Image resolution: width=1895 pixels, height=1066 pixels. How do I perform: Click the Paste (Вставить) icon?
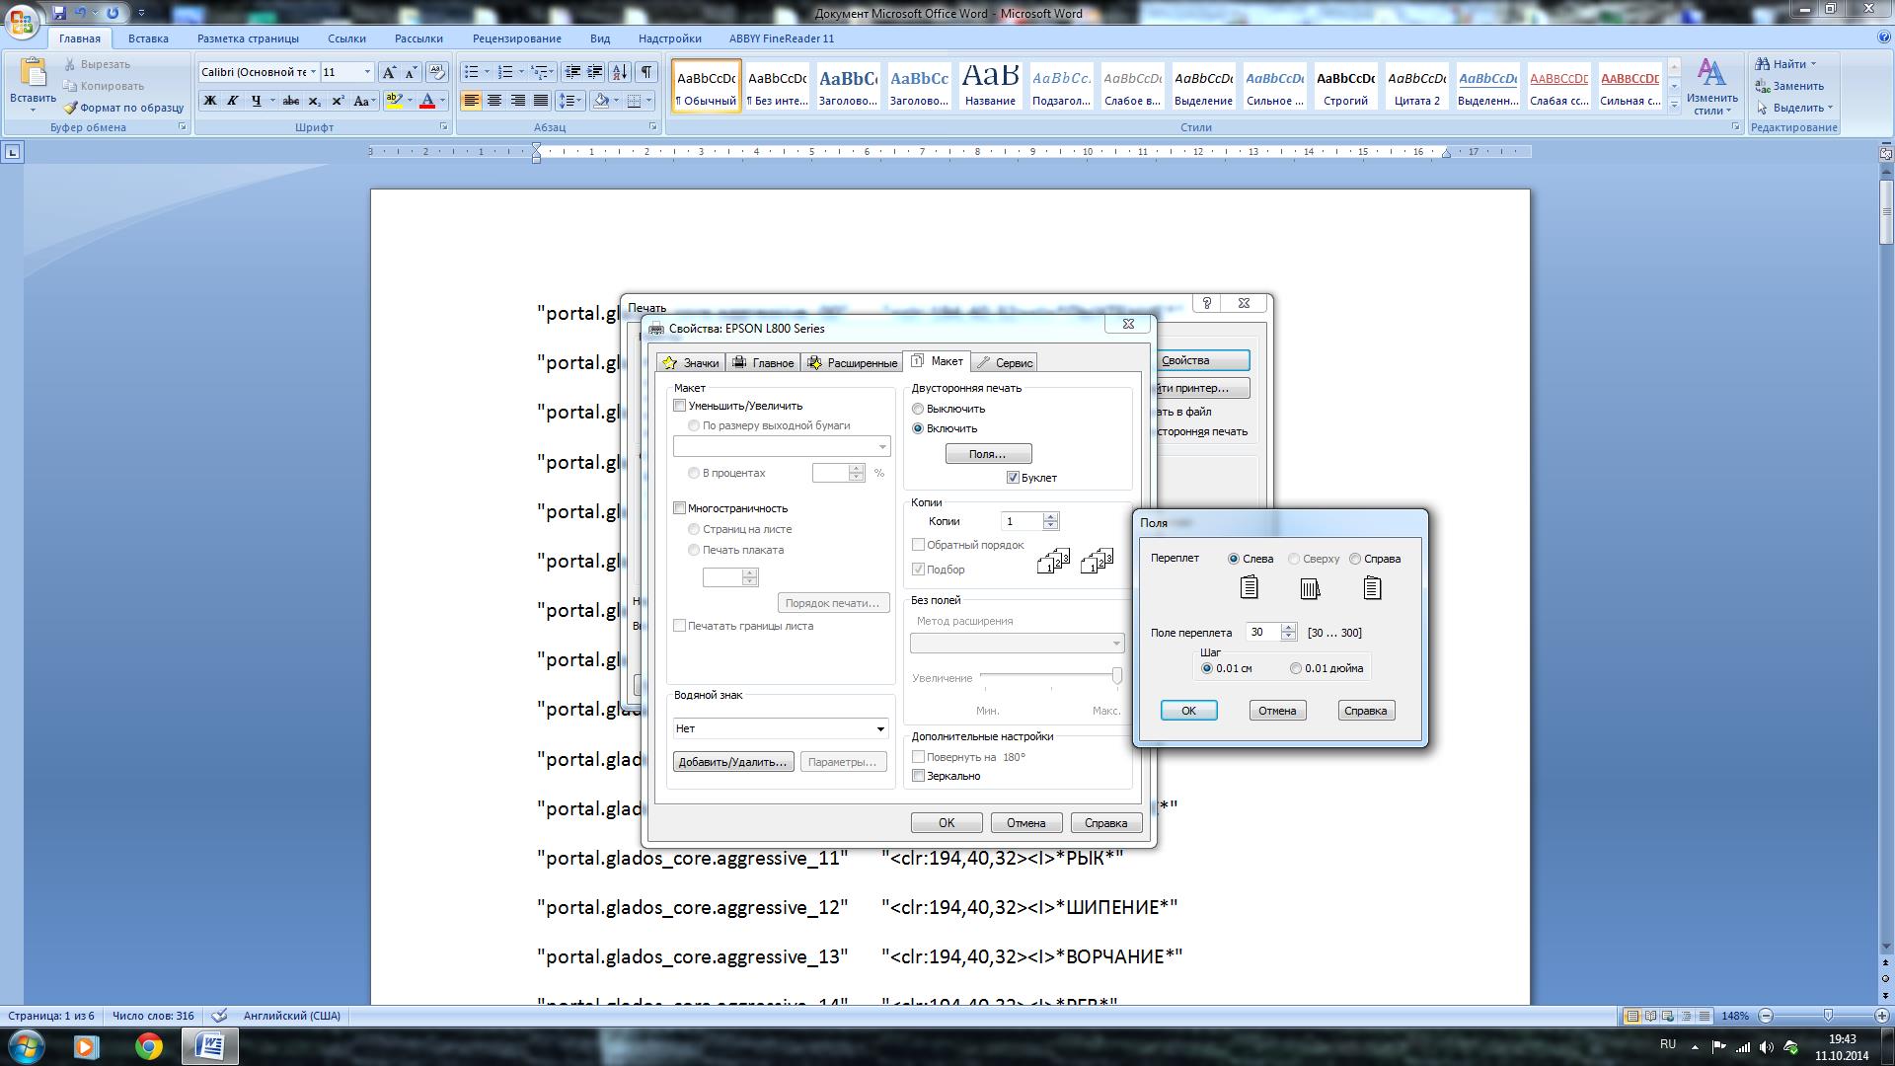33,74
